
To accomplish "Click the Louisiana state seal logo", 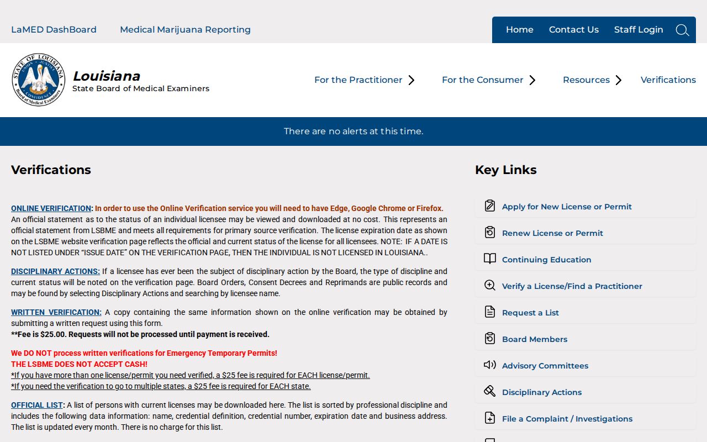I will tap(39, 80).
